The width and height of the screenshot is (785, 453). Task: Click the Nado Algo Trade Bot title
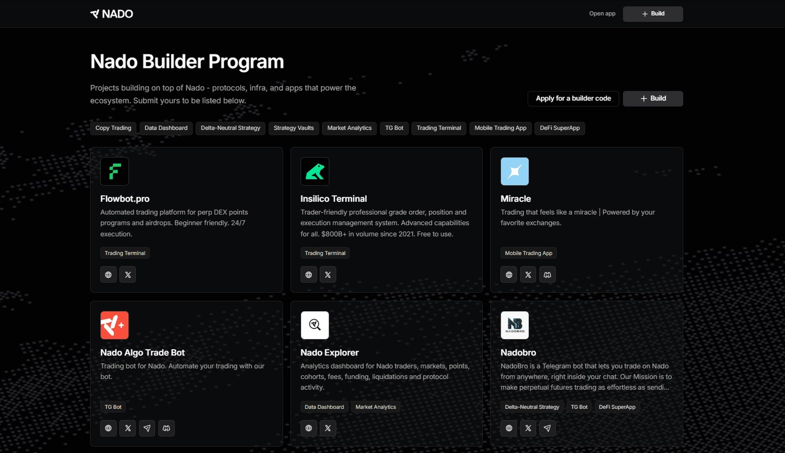click(x=142, y=353)
